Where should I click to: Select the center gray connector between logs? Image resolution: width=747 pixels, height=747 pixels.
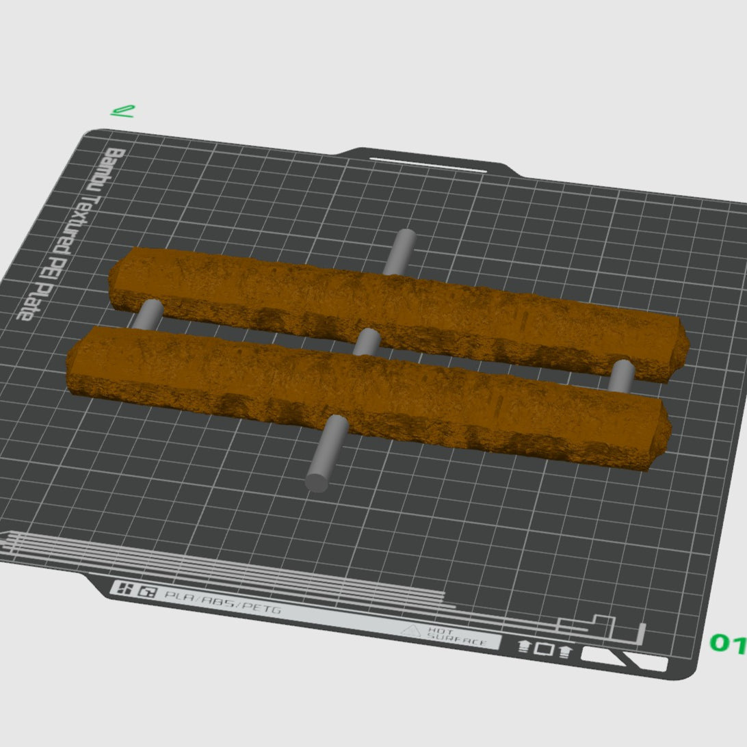[367, 341]
